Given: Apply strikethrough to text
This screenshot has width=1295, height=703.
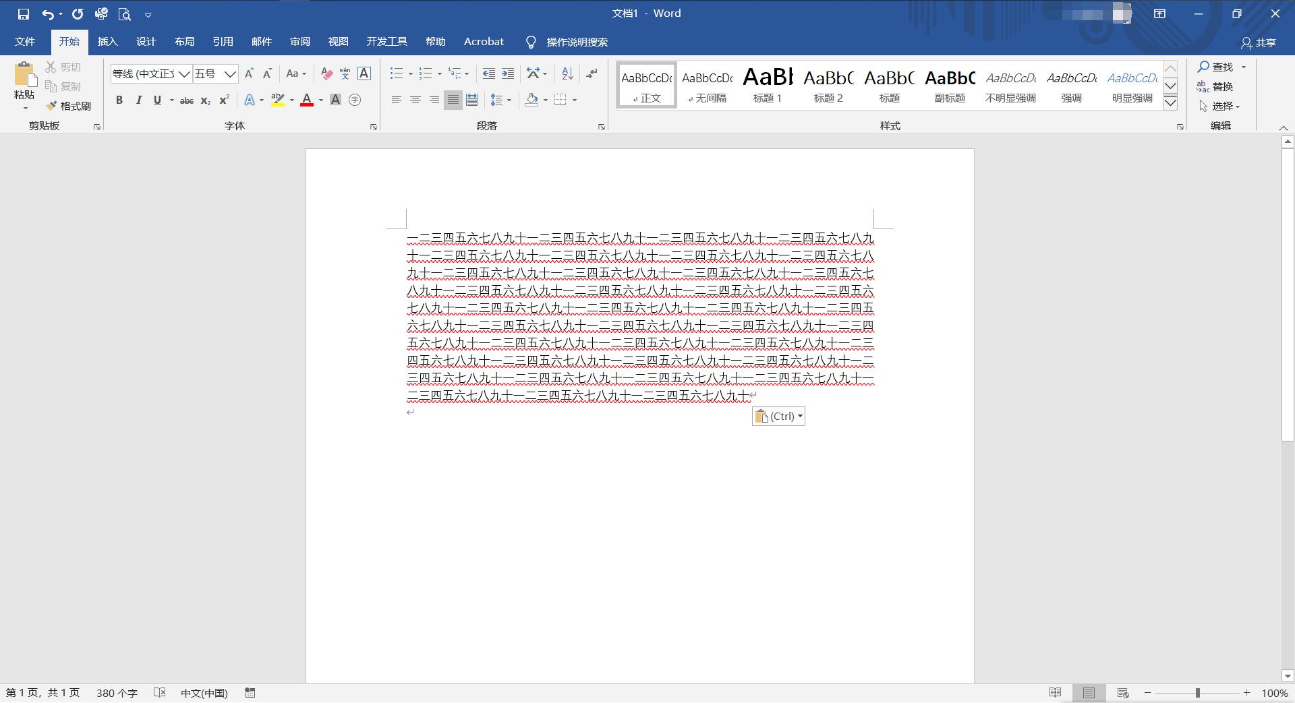Looking at the screenshot, I should point(187,100).
